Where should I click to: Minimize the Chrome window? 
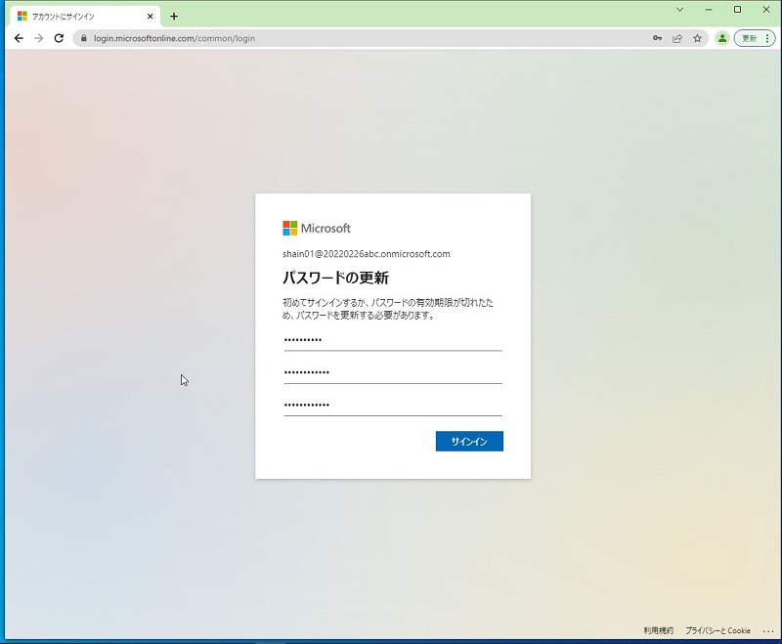tap(709, 10)
